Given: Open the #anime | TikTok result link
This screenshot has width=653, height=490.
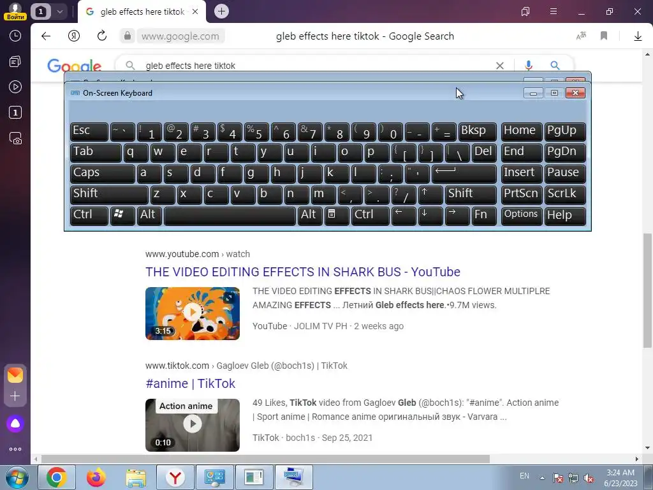Looking at the screenshot, I should pos(190,383).
